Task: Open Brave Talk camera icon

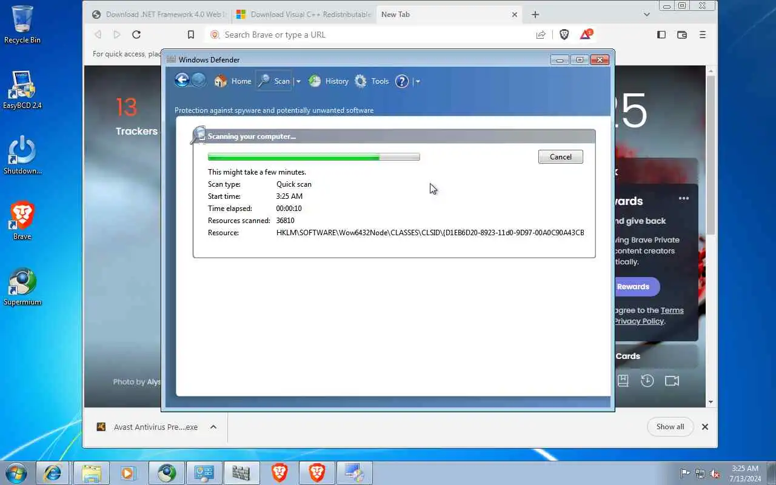Action: 672,381
